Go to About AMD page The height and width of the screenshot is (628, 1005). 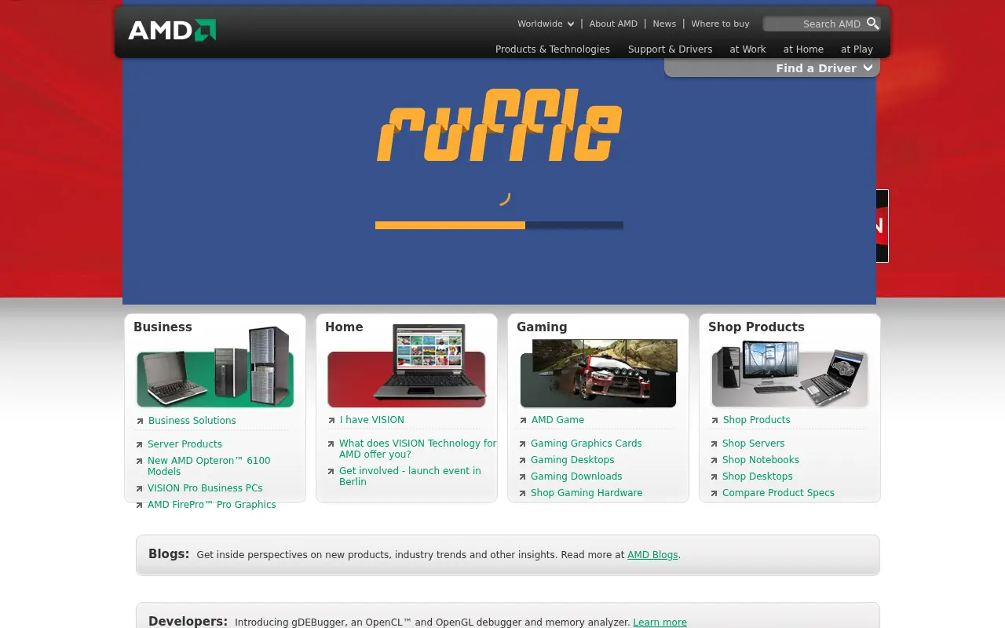coord(613,24)
